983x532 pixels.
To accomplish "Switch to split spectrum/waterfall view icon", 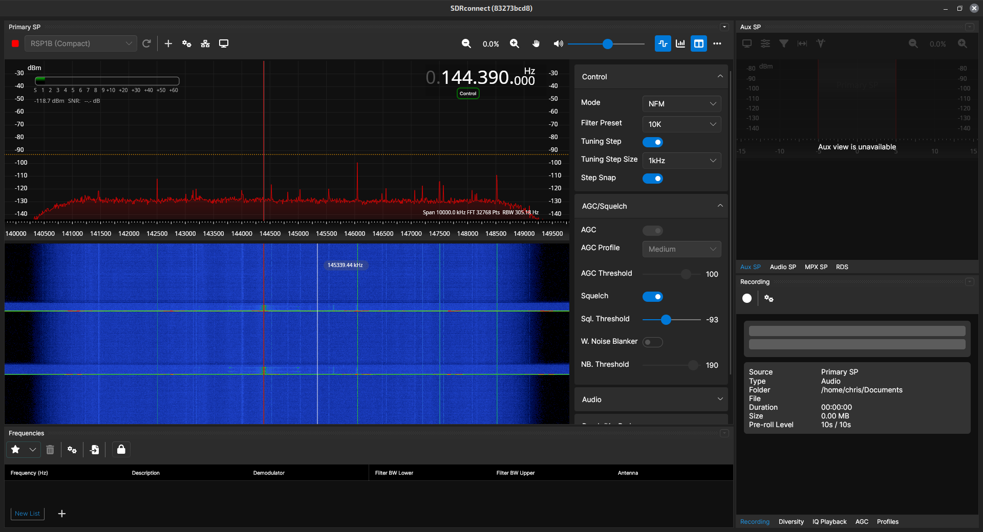I will (x=698, y=43).
